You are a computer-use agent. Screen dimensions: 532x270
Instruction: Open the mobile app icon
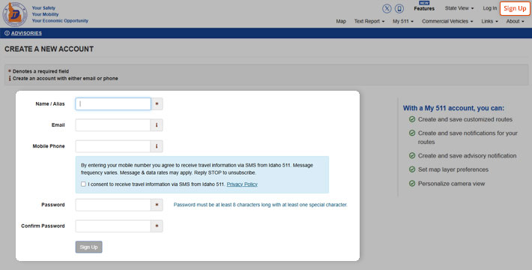pyautogui.click(x=399, y=8)
